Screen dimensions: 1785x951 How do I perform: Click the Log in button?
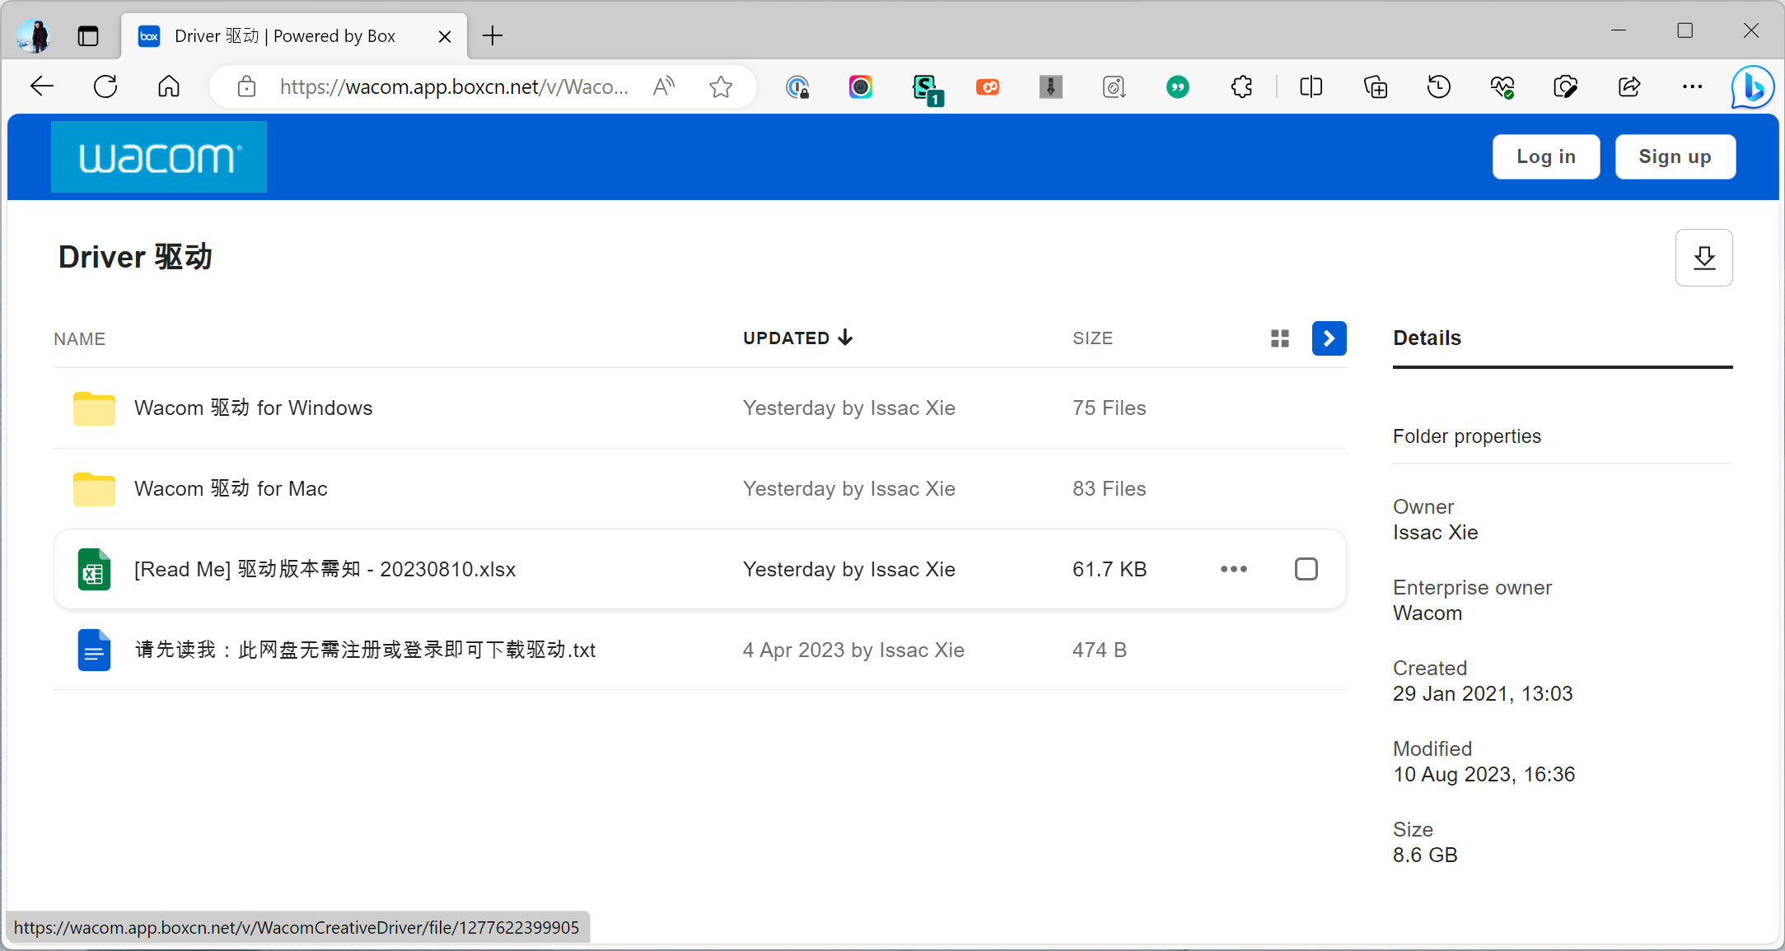click(x=1546, y=156)
